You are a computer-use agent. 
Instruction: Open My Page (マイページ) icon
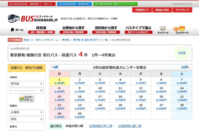(x=163, y=30)
